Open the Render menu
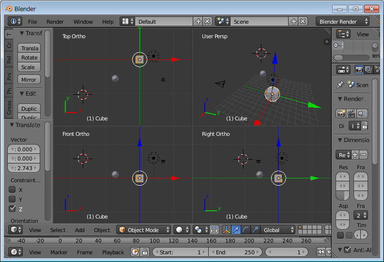The height and width of the screenshot is (262, 384). [55, 22]
